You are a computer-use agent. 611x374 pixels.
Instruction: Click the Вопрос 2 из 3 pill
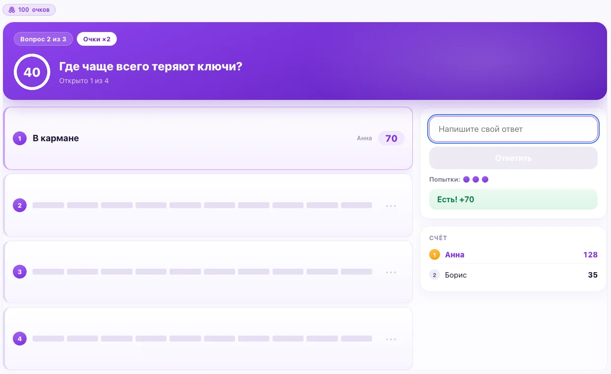pos(43,39)
